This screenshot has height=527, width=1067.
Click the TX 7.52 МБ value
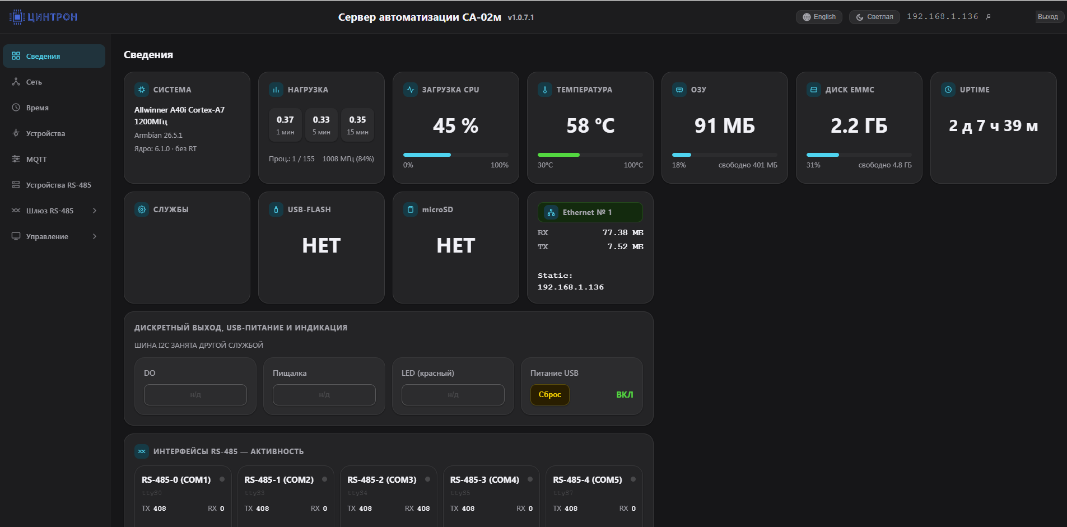tap(626, 246)
